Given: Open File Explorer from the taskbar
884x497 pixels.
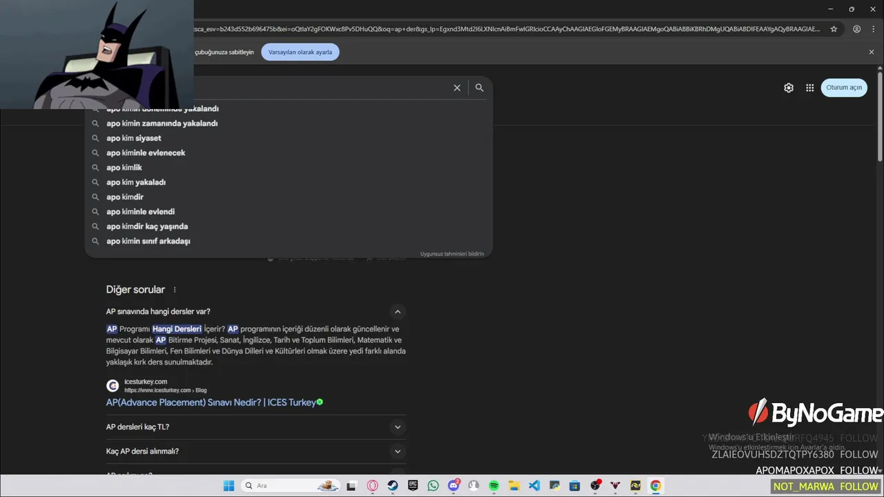Looking at the screenshot, I should [x=514, y=485].
